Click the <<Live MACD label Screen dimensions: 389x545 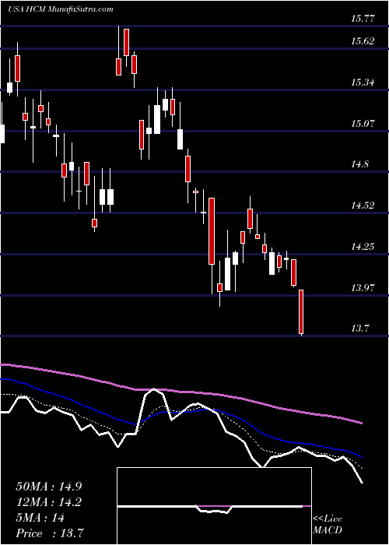pos(328,525)
